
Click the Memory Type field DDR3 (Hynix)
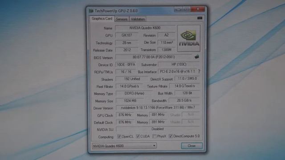pyautogui.click(x=134, y=93)
